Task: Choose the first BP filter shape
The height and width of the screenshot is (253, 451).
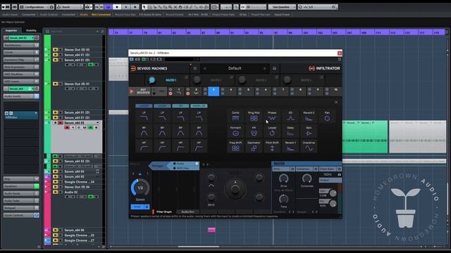Action: pos(144,131)
